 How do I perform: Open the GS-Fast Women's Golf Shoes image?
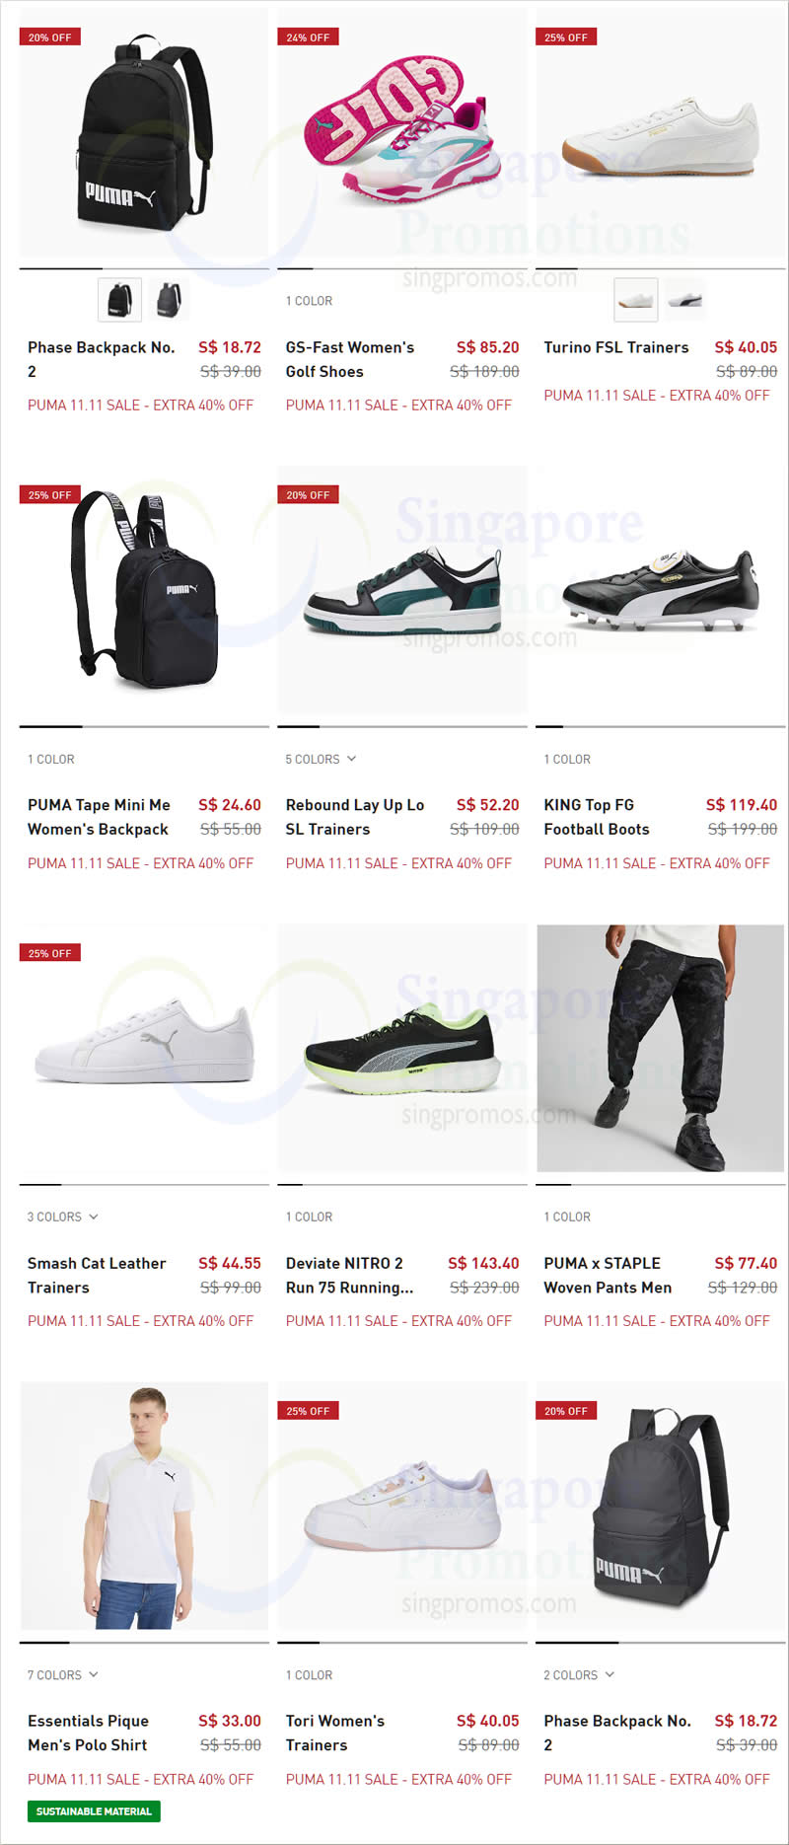(402, 132)
